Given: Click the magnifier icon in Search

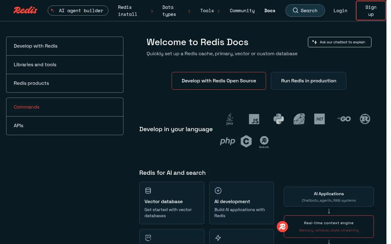Looking at the screenshot, I should coord(295,10).
